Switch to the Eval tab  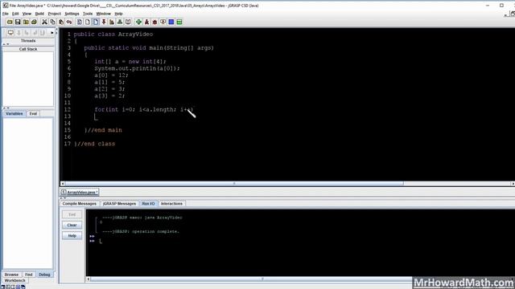[33, 114]
